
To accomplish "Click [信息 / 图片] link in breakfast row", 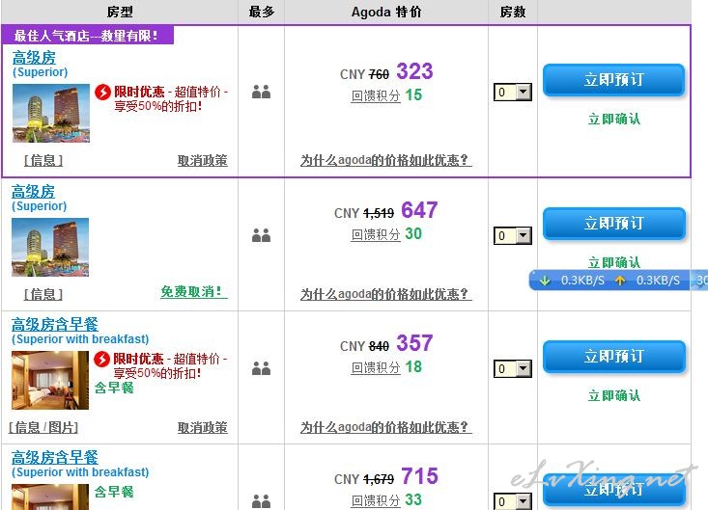I will point(43,427).
